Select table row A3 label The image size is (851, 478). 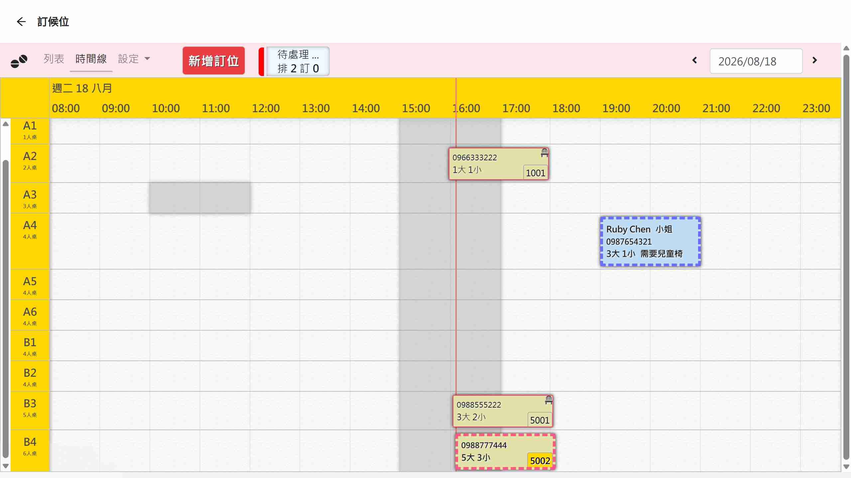[30, 198]
